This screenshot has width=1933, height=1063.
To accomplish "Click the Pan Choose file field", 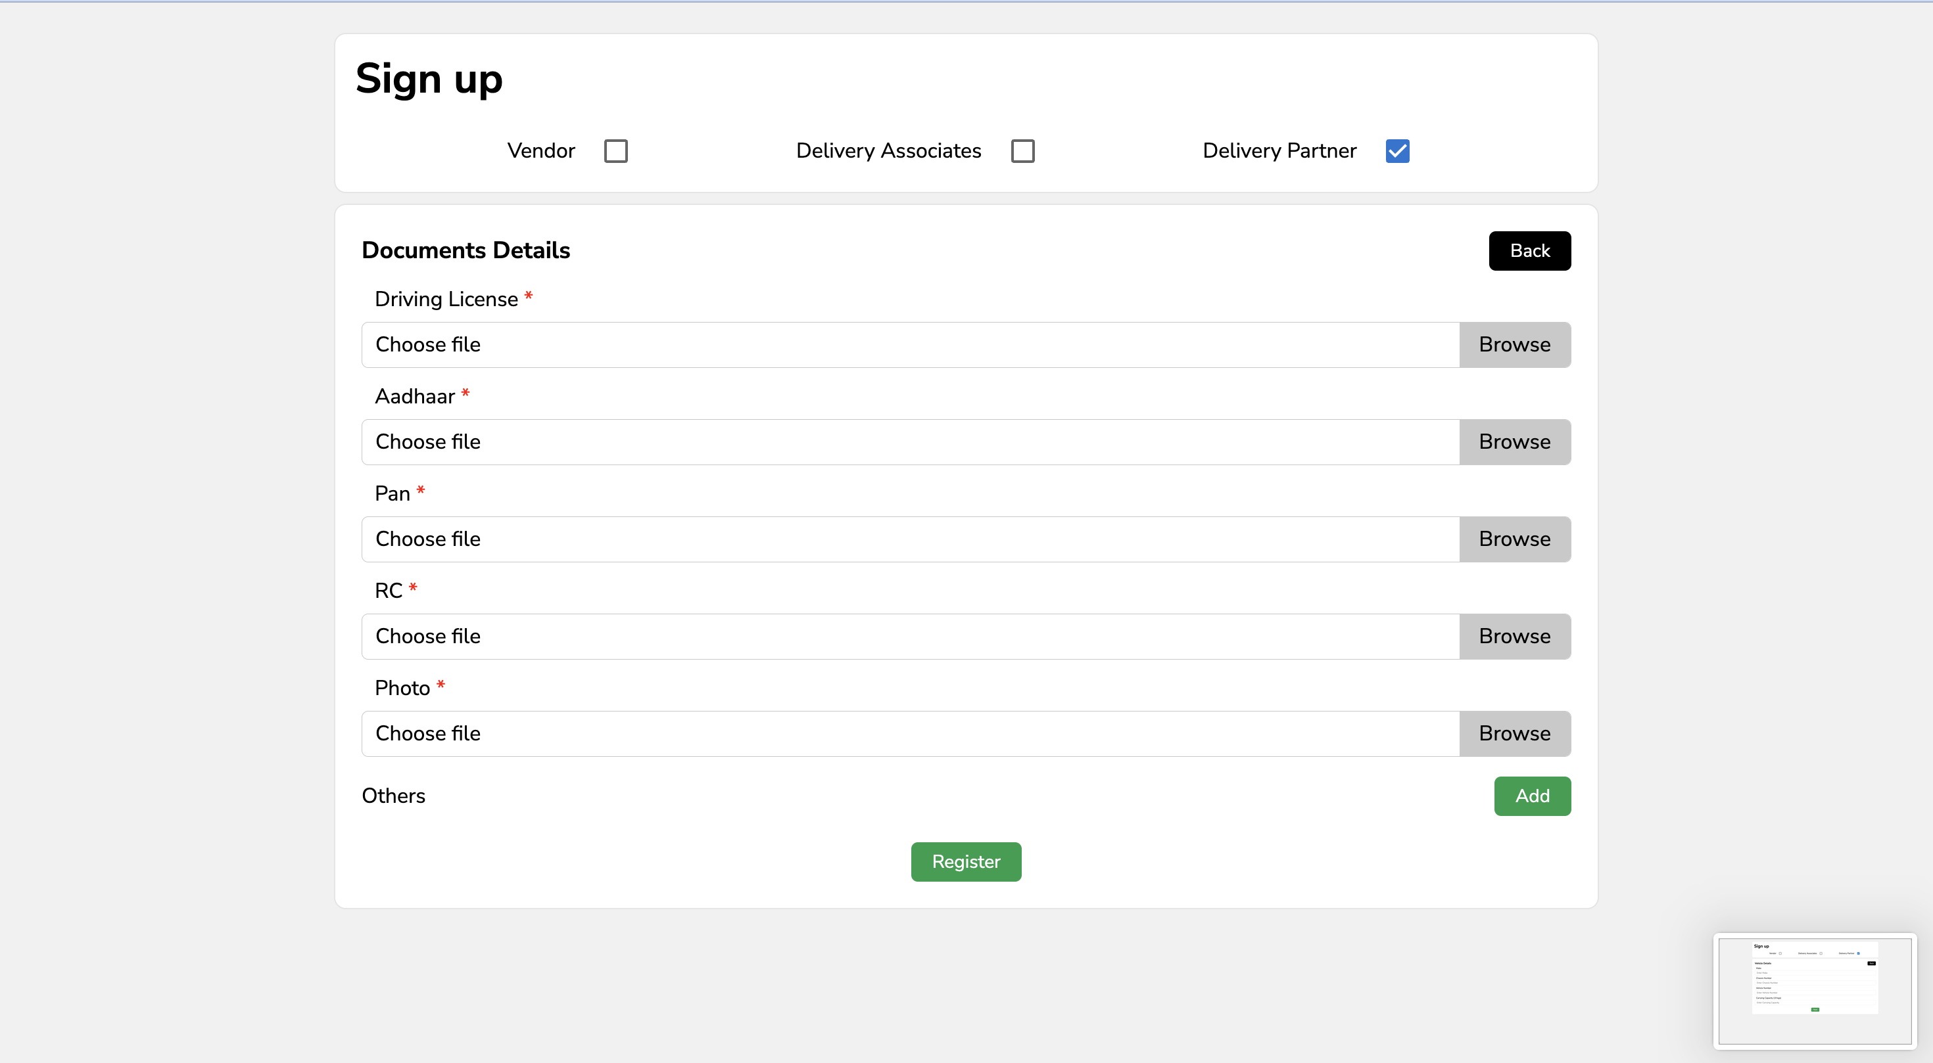I will (909, 539).
